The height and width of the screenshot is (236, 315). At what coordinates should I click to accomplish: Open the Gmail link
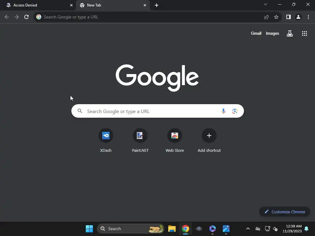coord(256,33)
